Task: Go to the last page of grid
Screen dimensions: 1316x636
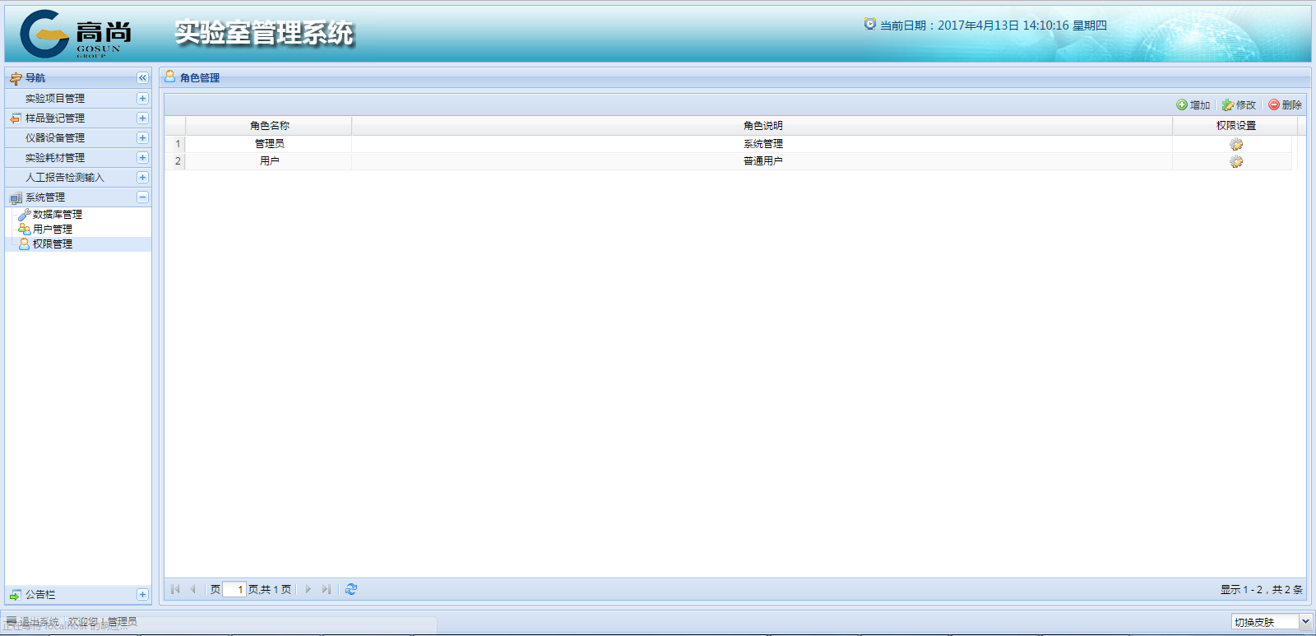Action: [x=327, y=589]
